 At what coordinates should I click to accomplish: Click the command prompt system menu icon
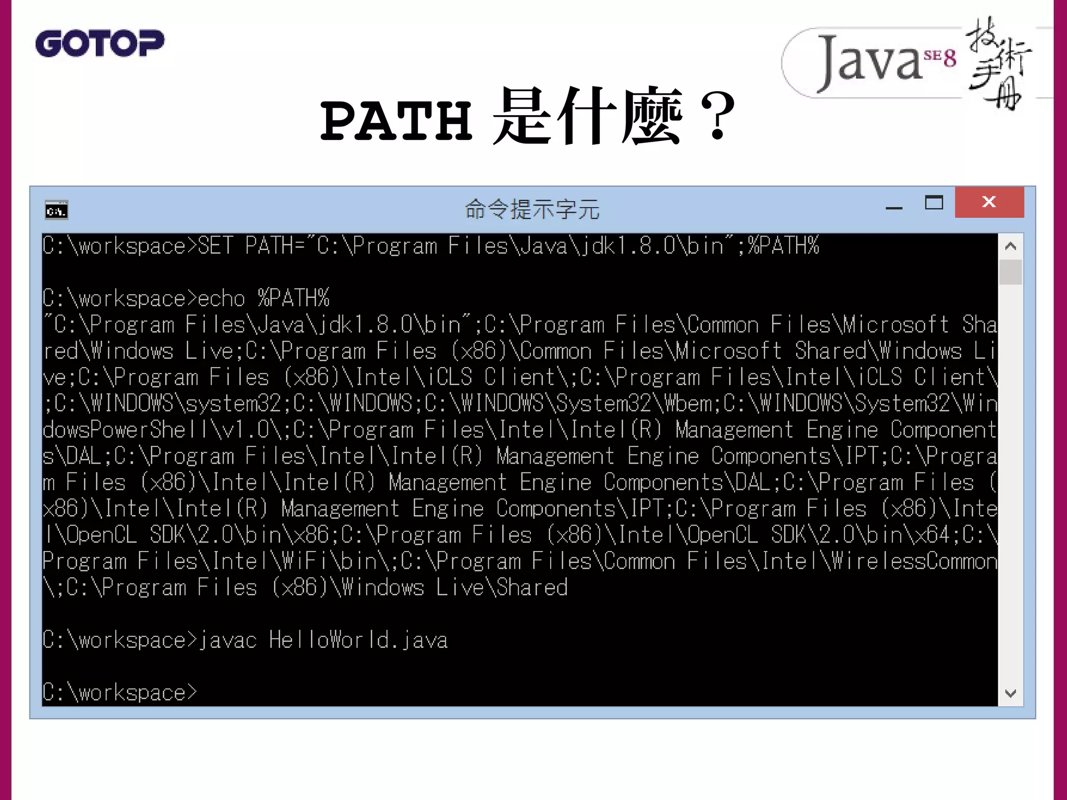(x=56, y=210)
